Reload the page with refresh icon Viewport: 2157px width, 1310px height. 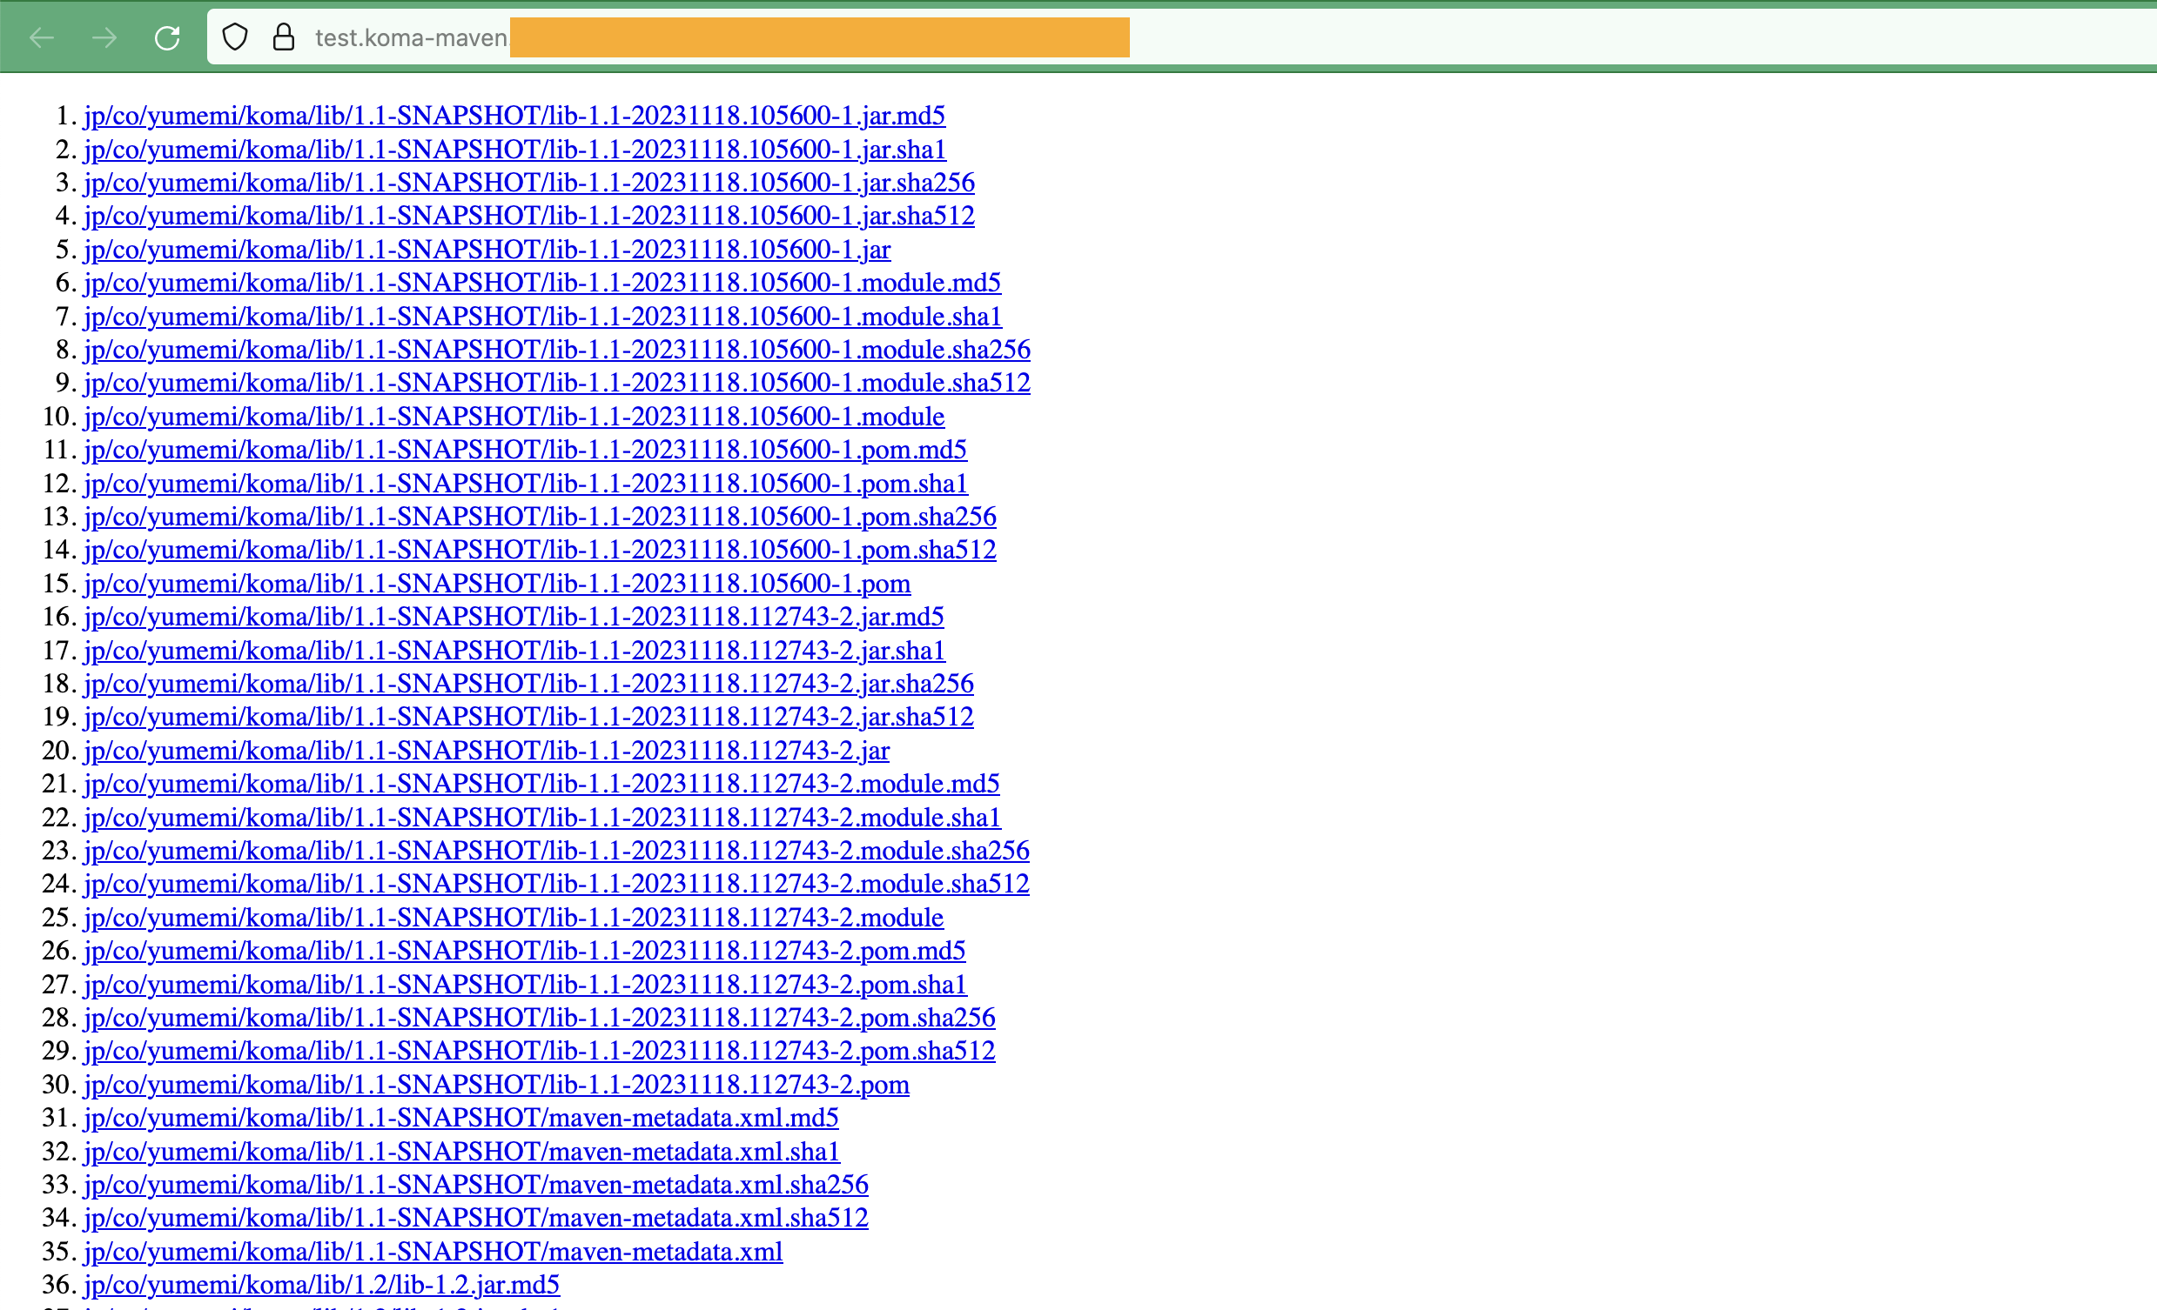click(167, 37)
